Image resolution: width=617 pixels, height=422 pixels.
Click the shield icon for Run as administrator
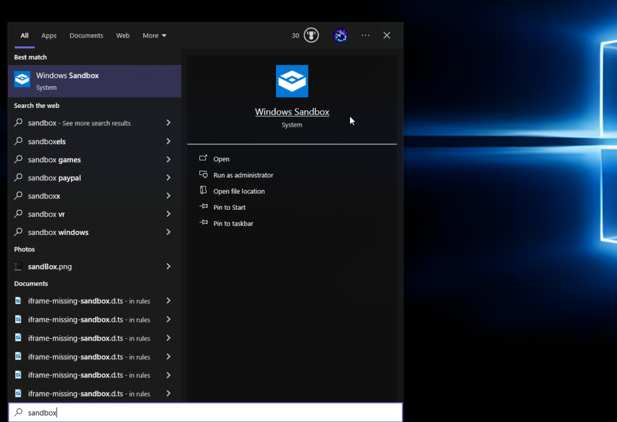[x=204, y=174]
